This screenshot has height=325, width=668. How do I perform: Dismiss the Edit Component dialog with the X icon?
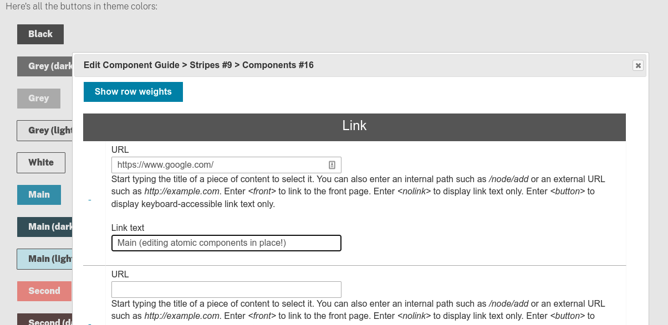tap(638, 65)
